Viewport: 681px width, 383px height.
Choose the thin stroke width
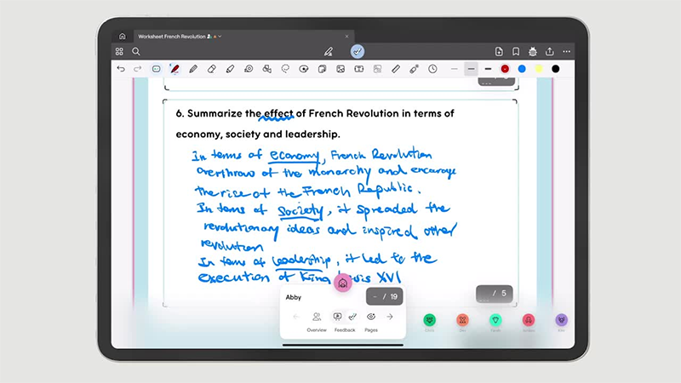pos(455,69)
